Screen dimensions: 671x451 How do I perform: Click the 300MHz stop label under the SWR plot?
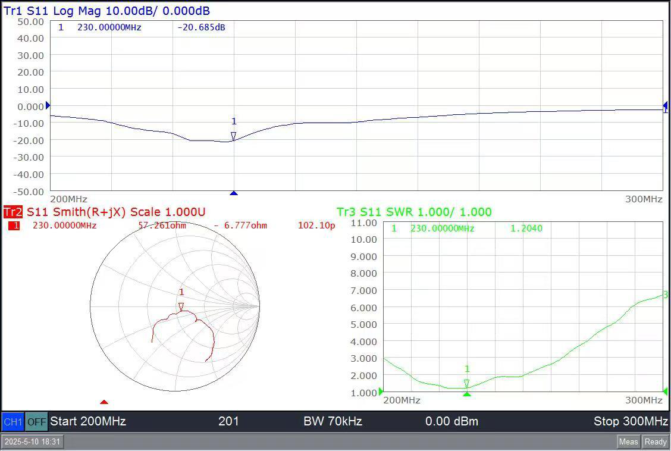pyautogui.click(x=644, y=400)
